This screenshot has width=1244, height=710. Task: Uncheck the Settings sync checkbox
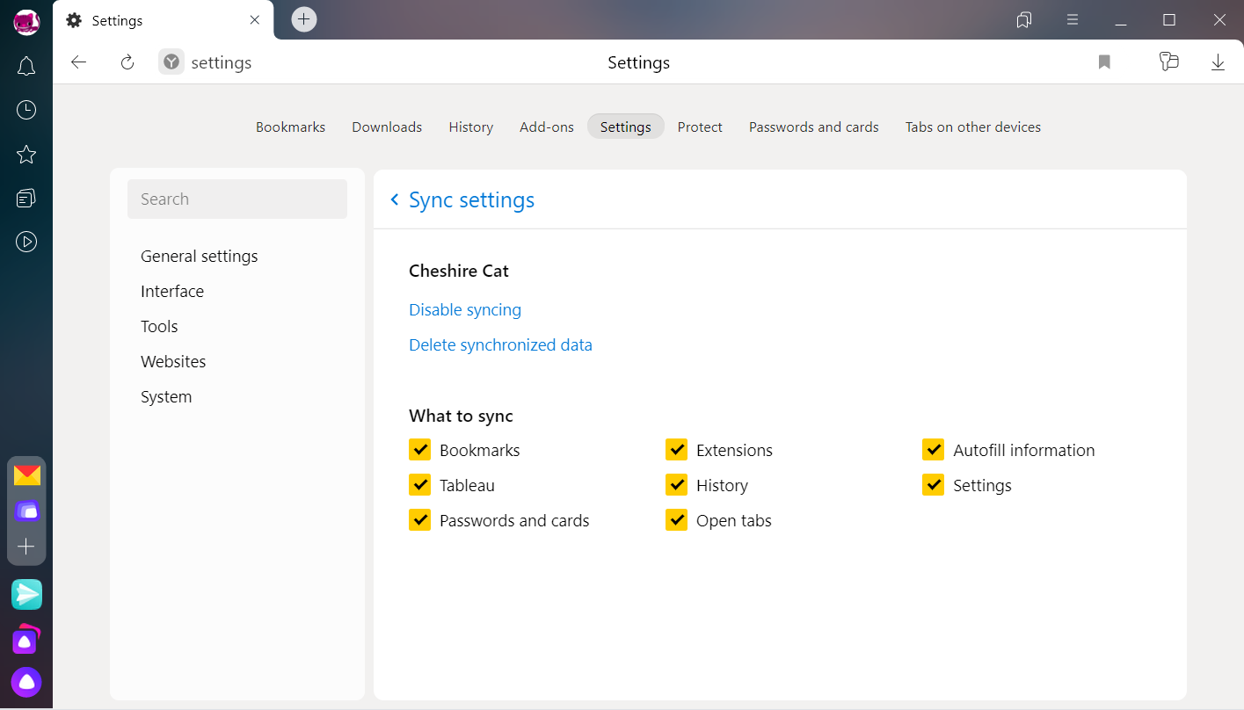pos(933,485)
